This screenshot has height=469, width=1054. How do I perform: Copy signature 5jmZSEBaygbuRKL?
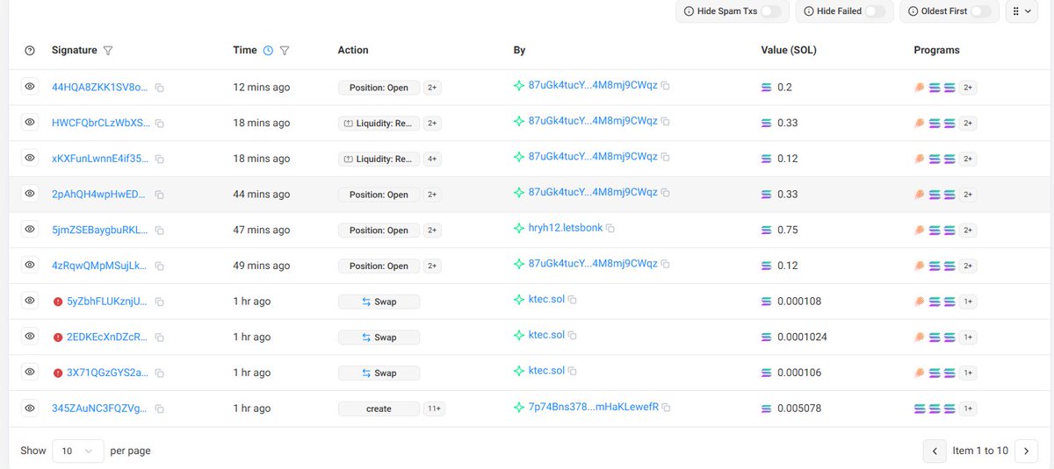[x=160, y=231]
